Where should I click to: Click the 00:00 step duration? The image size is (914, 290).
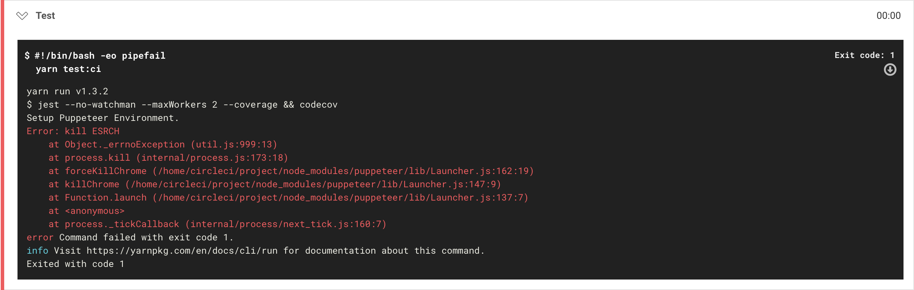point(888,16)
